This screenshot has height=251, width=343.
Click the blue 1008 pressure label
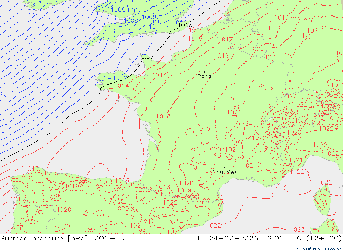(x=131, y=20)
